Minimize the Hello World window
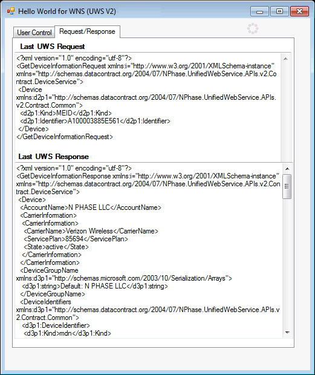This screenshot has width=315, height=375. (x=259, y=11)
